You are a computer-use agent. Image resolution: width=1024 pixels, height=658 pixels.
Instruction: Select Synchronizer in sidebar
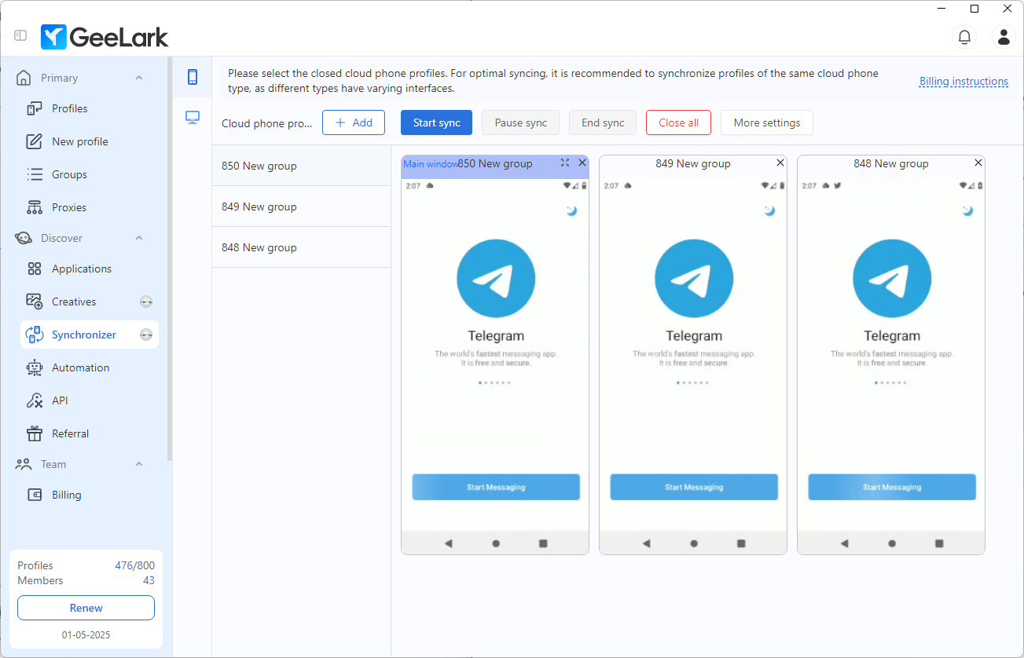[89, 334]
